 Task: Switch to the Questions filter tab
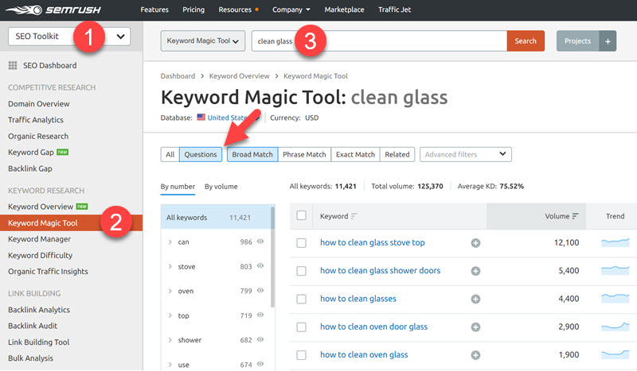(x=201, y=154)
